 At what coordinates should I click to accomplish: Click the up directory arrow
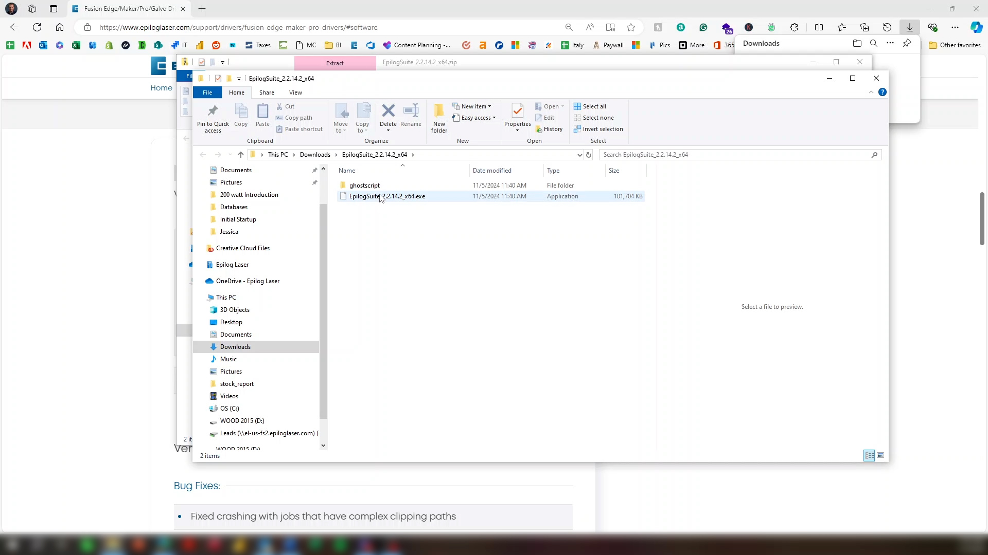coord(240,155)
